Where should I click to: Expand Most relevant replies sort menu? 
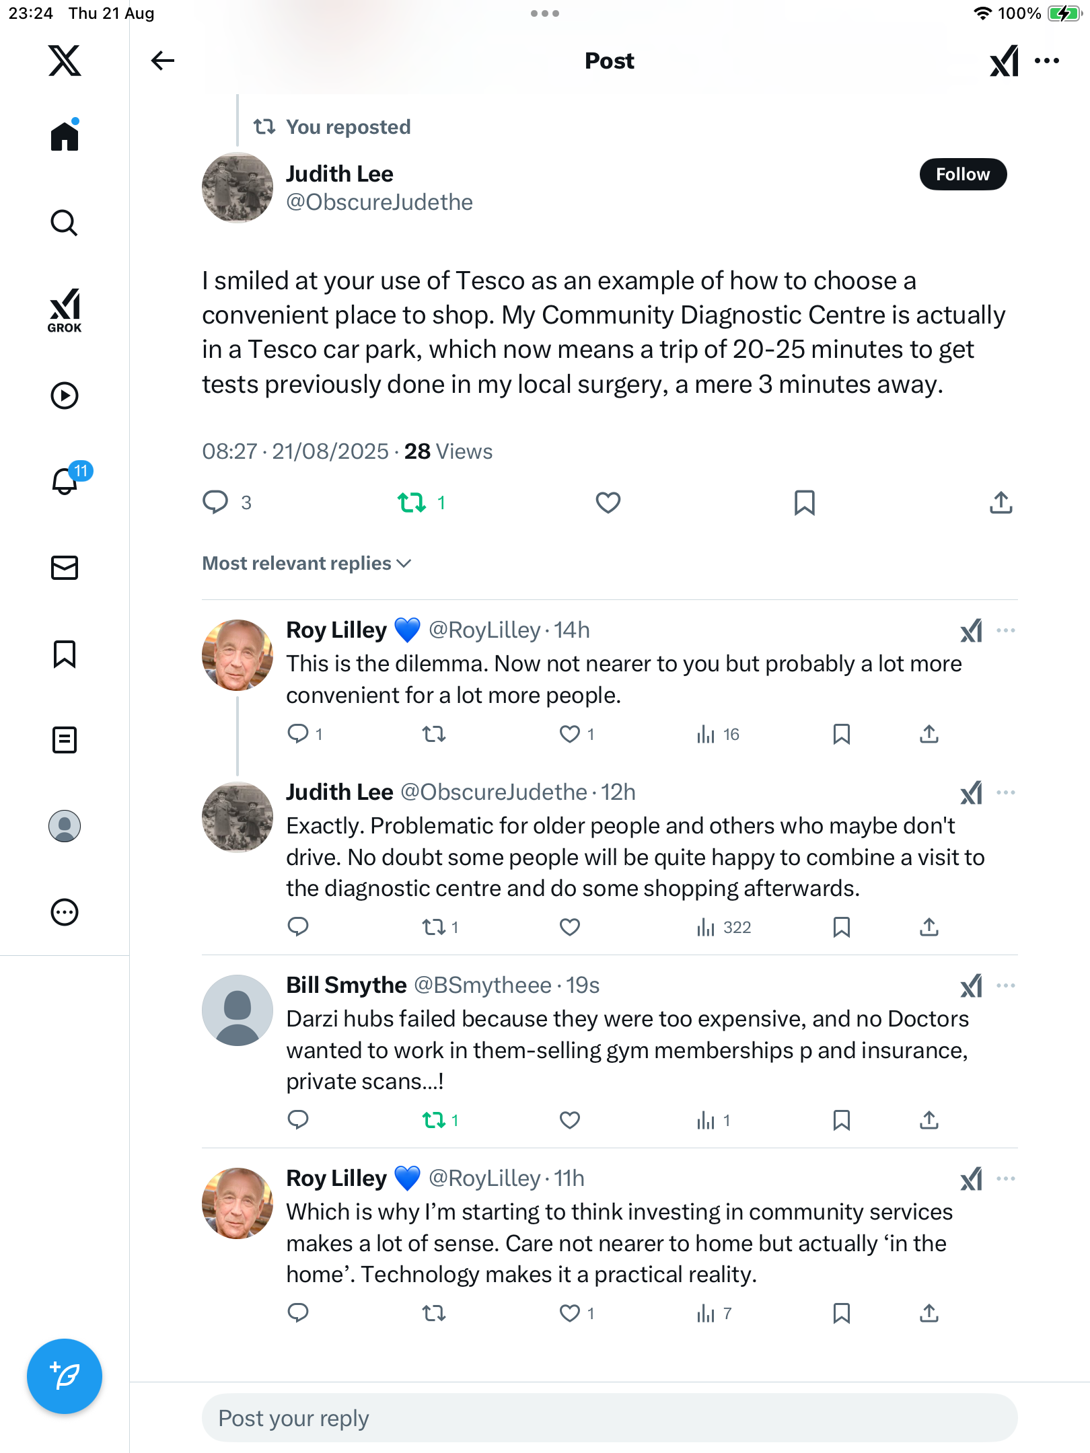[307, 563]
